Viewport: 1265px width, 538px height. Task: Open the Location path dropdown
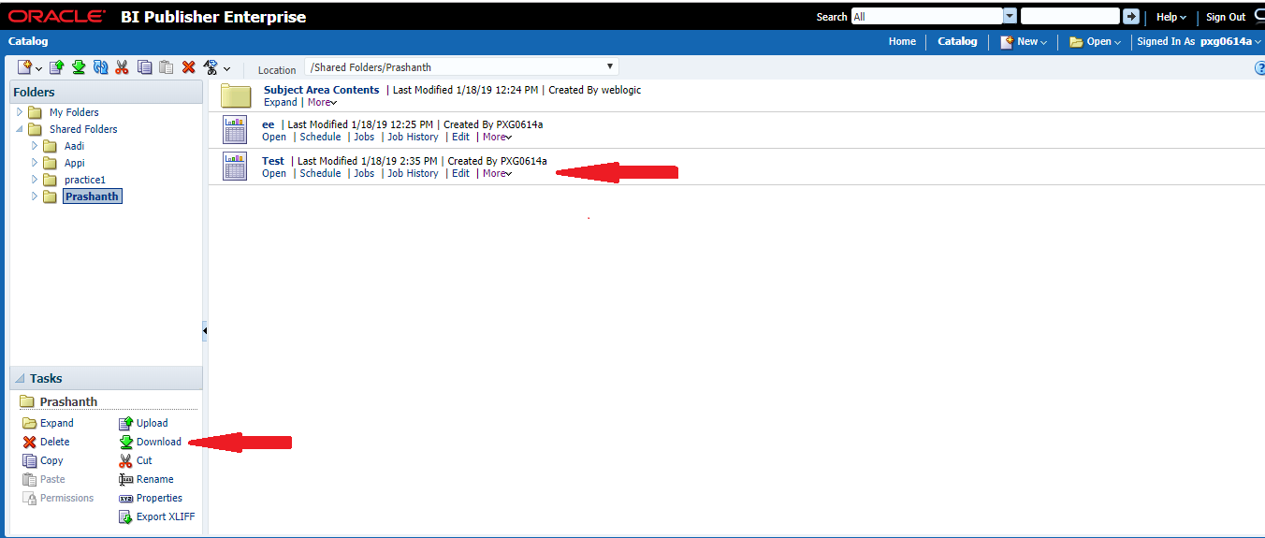[610, 67]
